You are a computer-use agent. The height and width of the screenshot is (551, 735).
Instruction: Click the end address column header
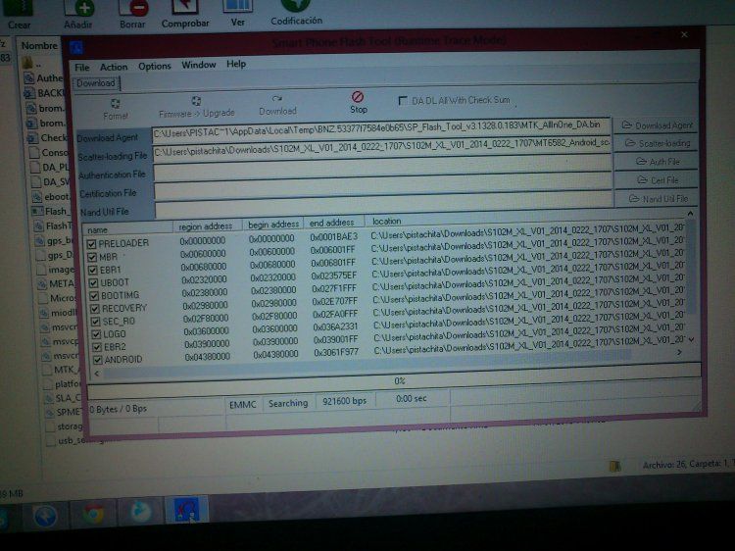point(333,223)
